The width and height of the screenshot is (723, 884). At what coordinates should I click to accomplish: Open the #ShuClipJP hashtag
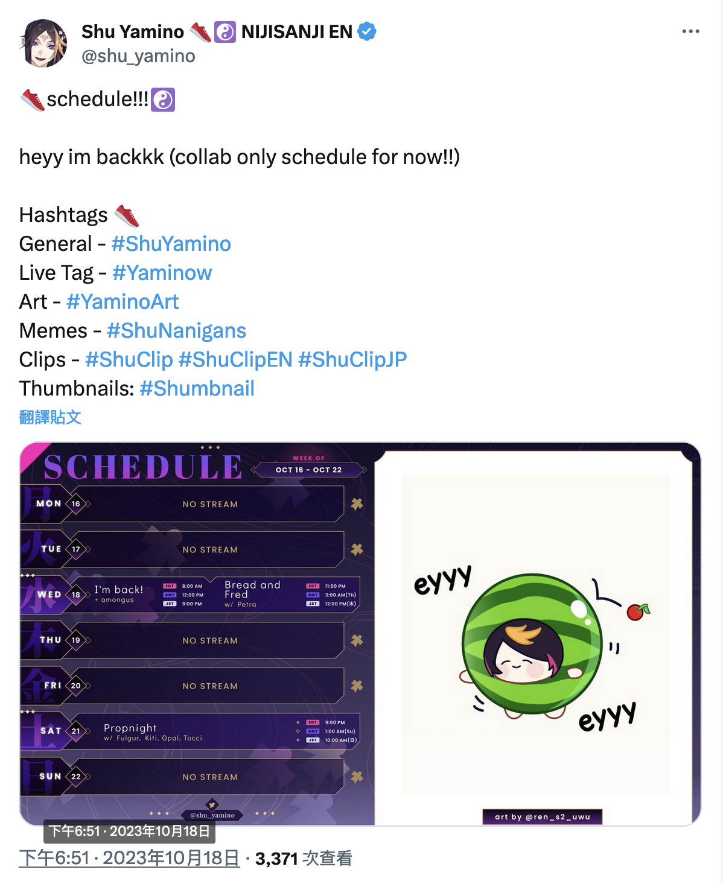click(x=352, y=359)
